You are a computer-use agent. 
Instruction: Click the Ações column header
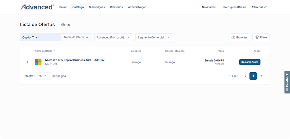tap(257, 51)
